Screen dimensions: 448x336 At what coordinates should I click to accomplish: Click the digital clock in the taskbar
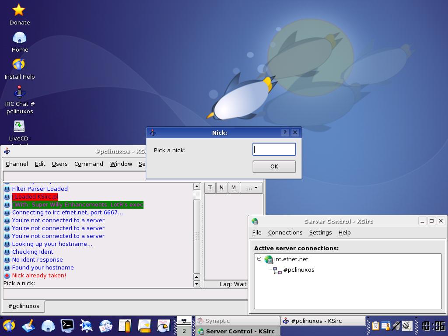[x=434, y=326]
